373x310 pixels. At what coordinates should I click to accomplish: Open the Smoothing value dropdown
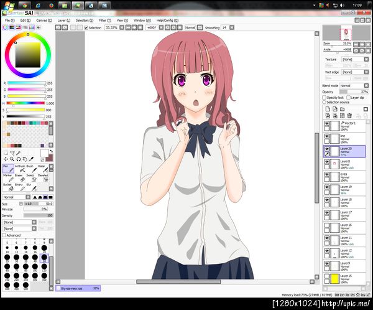(x=232, y=27)
